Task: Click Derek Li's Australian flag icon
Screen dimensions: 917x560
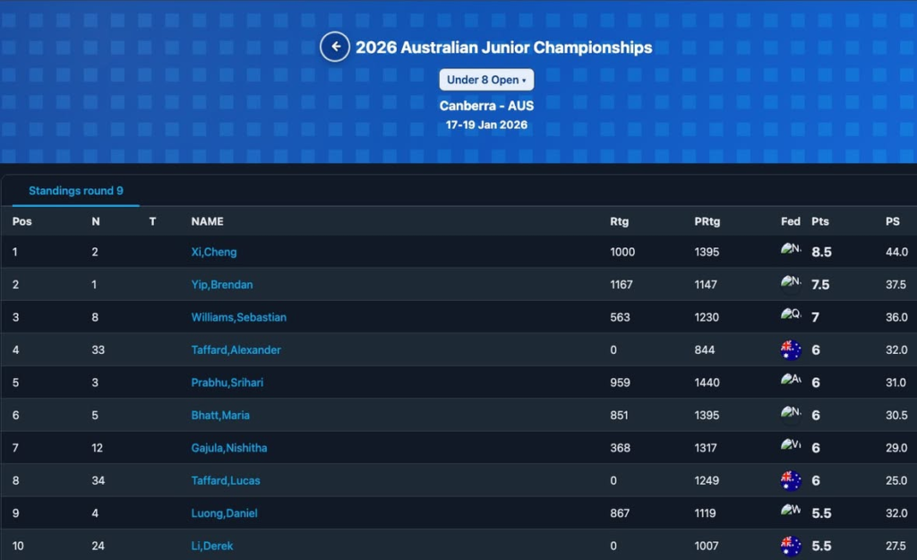Action: click(x=791, y=546)
